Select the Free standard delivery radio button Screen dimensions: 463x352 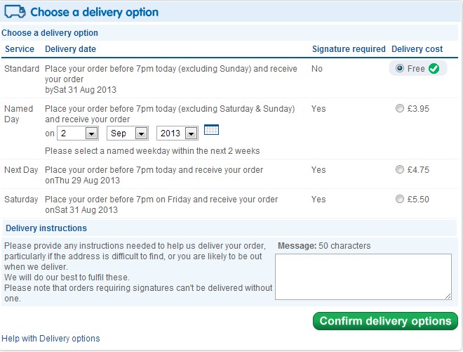[x=400, y=68]
